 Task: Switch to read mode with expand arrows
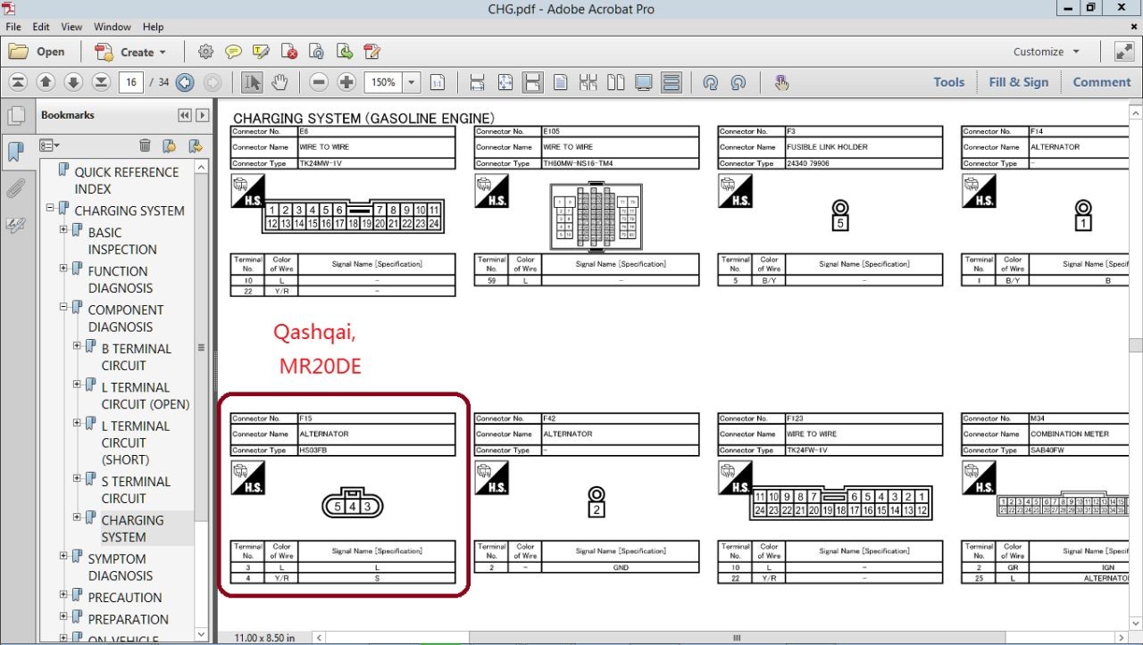(1123, 52)
